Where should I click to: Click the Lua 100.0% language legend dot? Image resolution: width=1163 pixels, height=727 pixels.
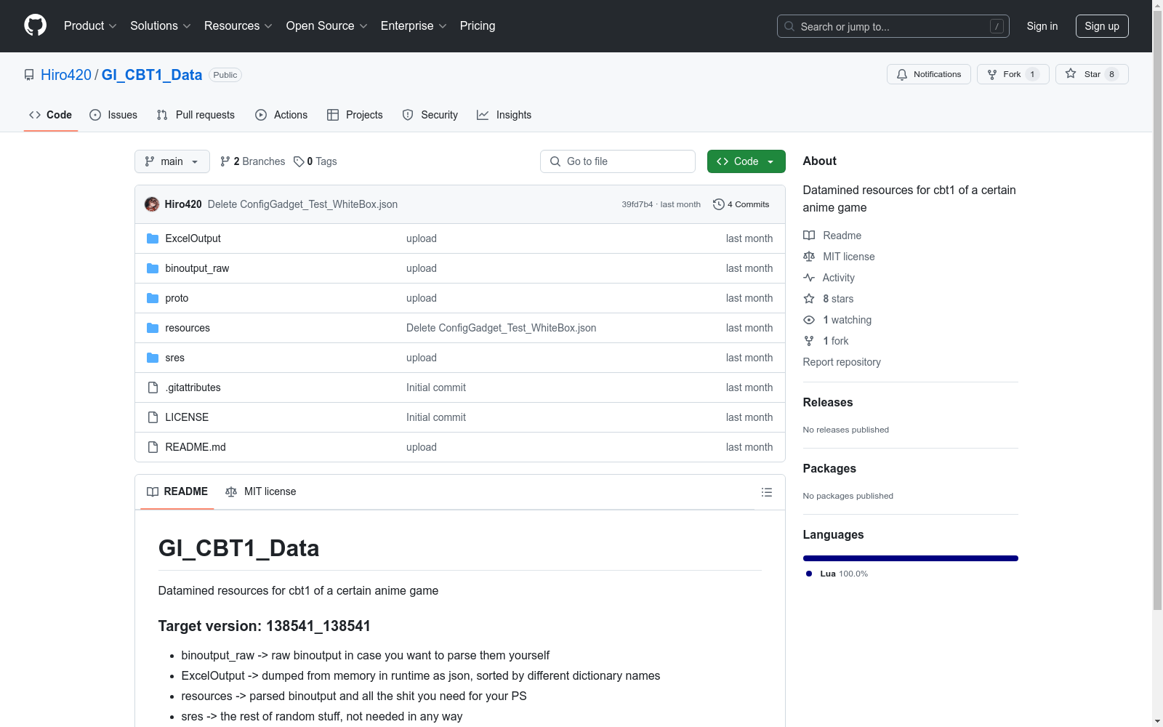click(x=809, y=574)
